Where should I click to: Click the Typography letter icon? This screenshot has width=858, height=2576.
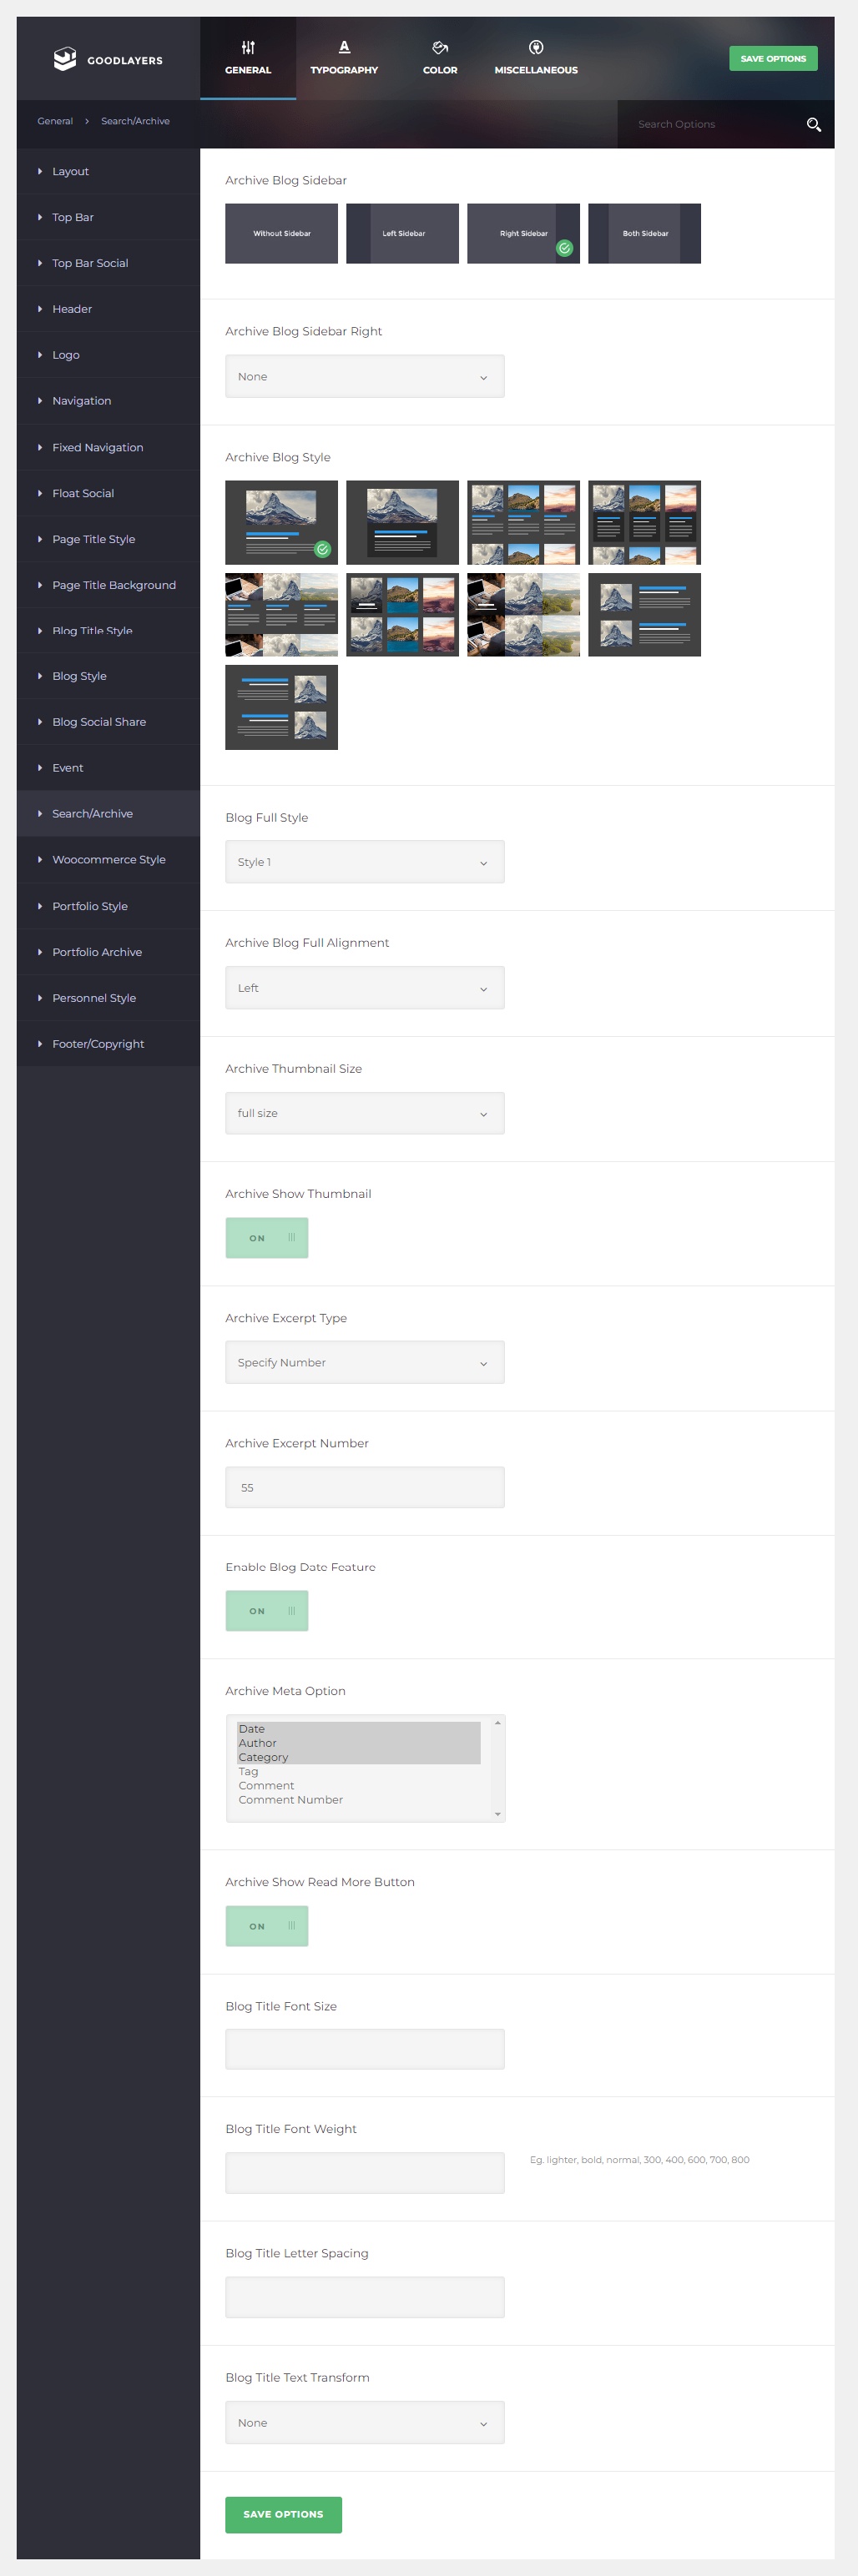(344, 47)
